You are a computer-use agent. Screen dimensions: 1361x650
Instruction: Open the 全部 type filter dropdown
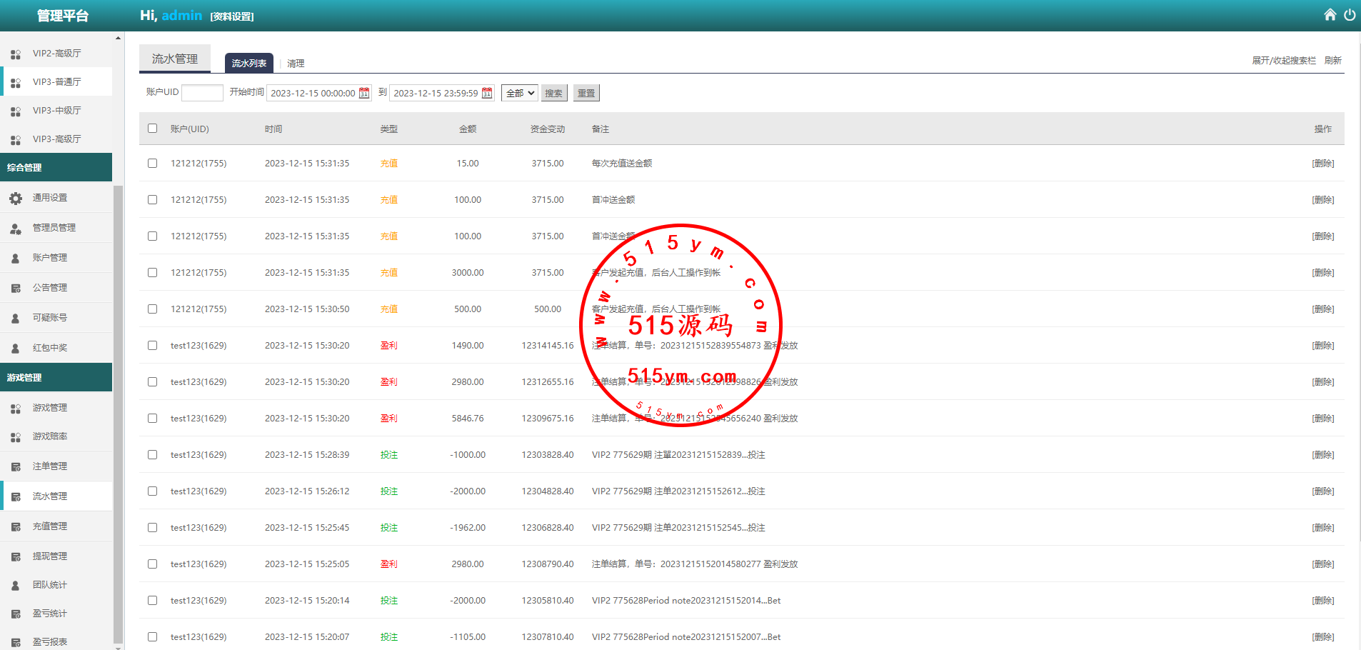click(519, 93)
